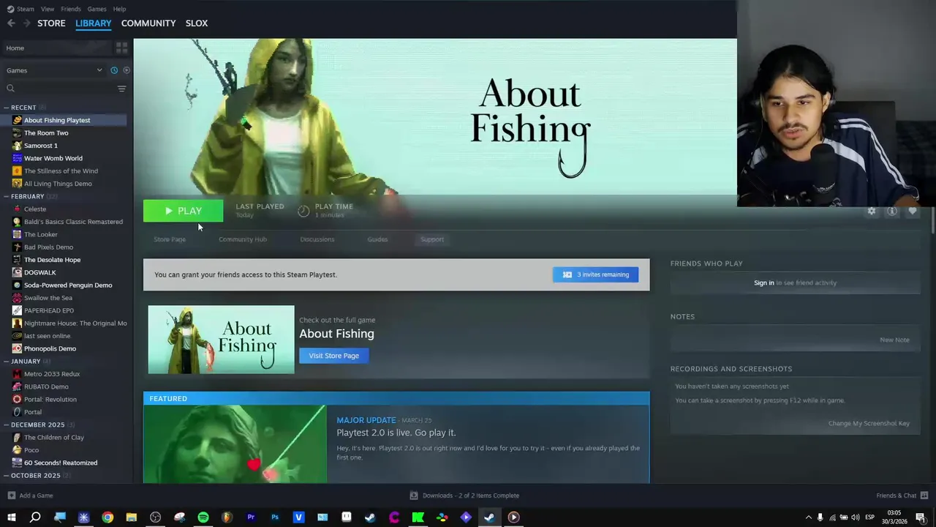Viewport: 936px width, 527px height.
Task: Open Google Chrome from taskbar
Action: pos(107,517)
